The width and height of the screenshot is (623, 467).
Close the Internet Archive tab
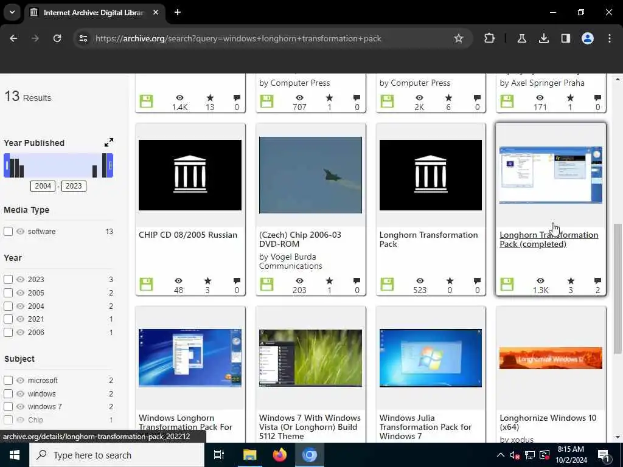point(156,12)
